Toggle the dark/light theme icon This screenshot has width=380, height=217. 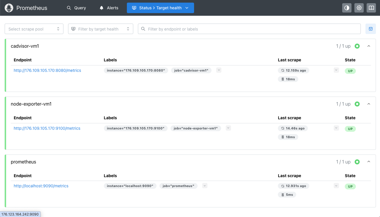347,8
